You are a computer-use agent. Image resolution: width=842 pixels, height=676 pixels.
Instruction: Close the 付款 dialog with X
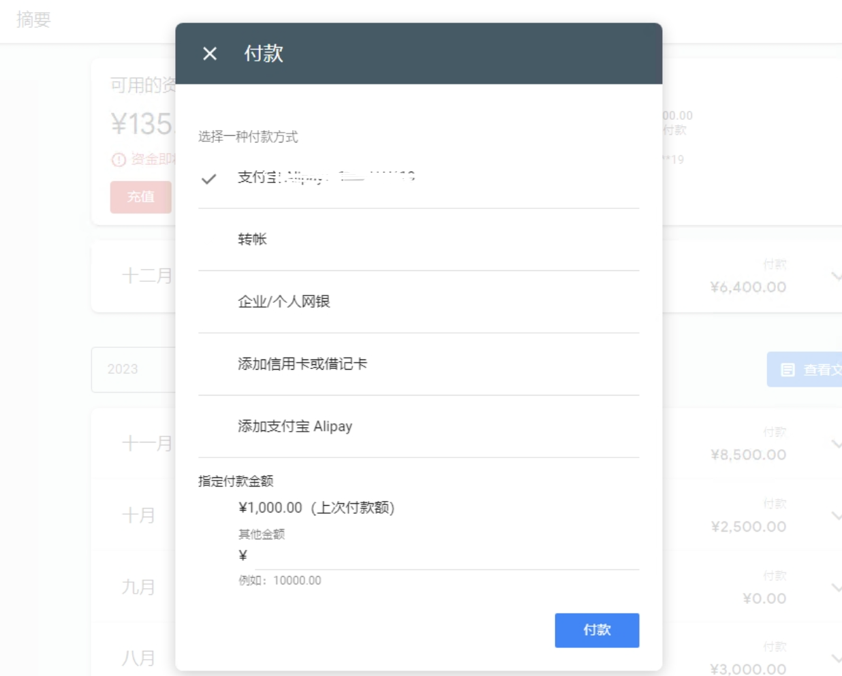click(210, 54)
